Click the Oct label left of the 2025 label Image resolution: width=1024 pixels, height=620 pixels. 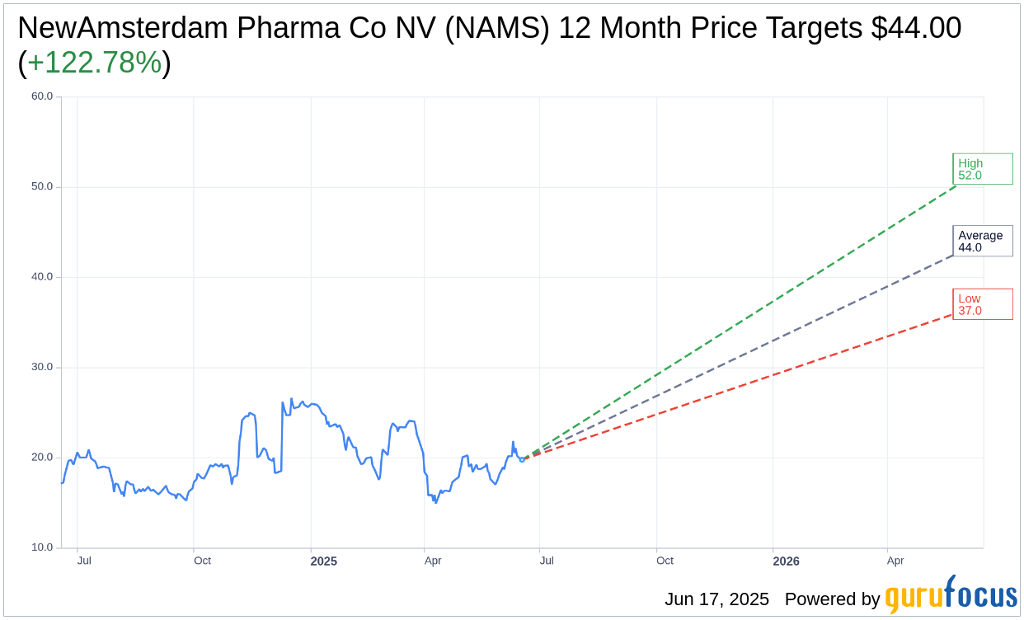(x=202, y=561)
